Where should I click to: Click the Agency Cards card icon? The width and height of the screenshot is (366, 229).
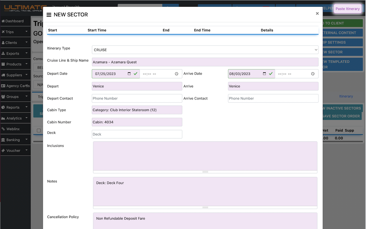pos(3,86)
